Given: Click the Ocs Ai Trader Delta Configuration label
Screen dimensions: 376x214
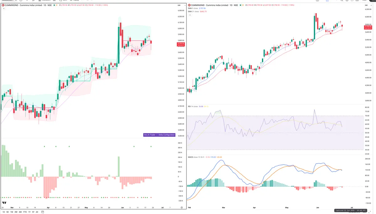Looking at the screenshot, I should pos(159,135).
